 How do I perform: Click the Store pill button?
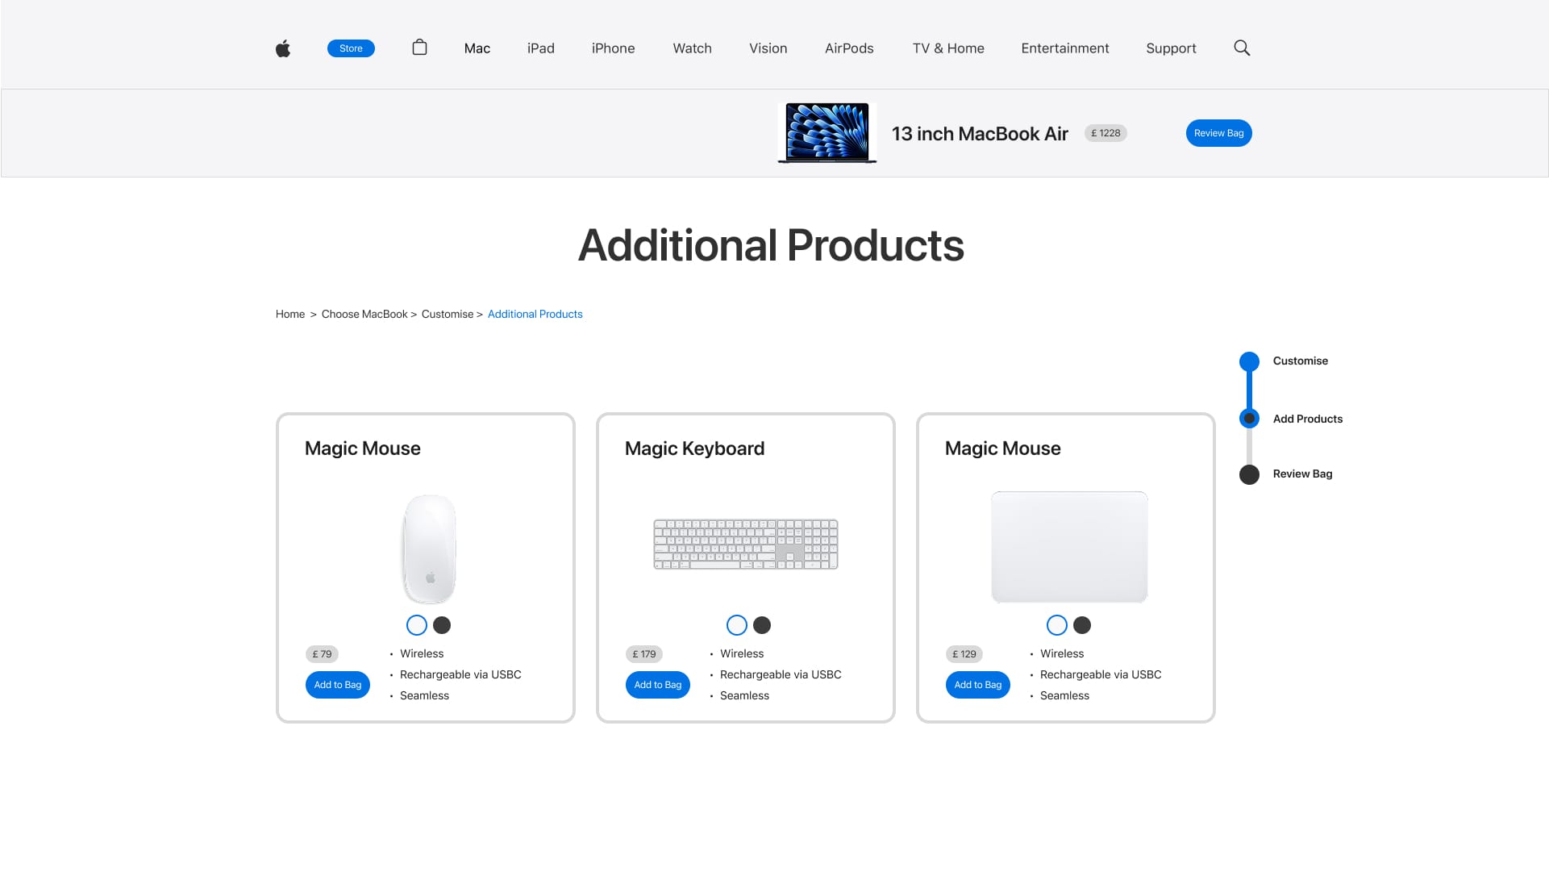(351, 48)
